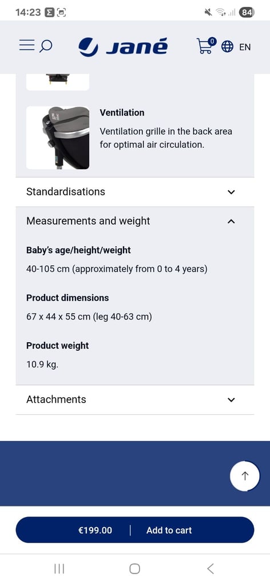Open the hamburger menu

27,46
